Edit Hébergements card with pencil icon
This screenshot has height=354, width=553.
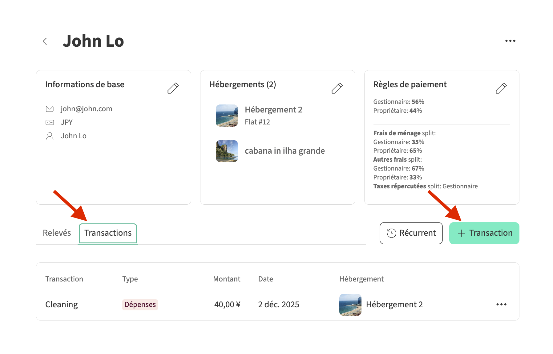[x=337, y=88]
